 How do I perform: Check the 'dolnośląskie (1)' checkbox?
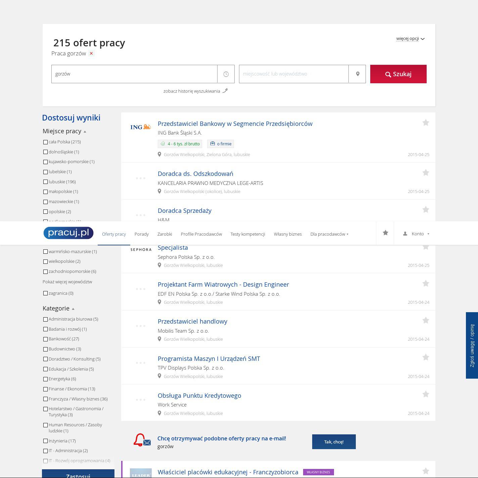coord(45,152)
